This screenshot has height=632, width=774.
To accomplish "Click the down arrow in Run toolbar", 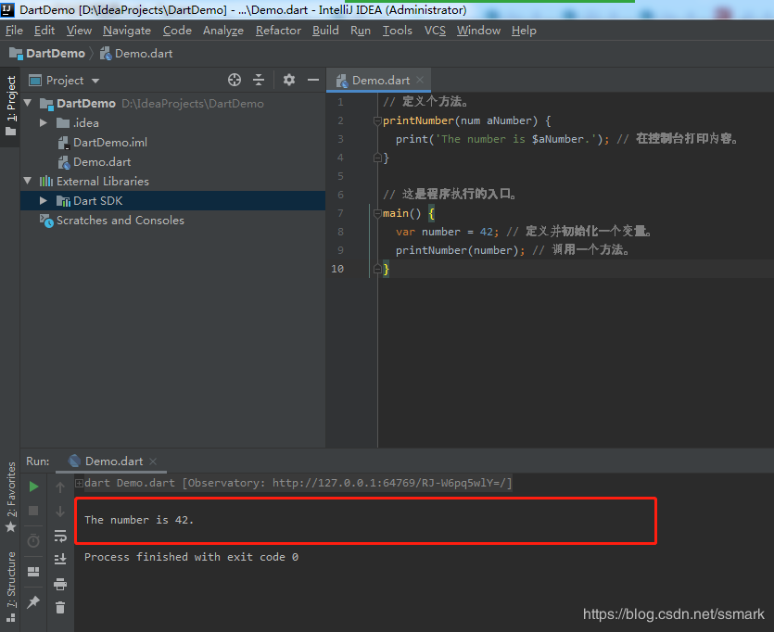I will pyautogui.click(x=60, y=512).
